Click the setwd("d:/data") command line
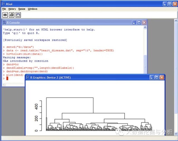Image resolution: width=178 pixels, height=141 pixels. point(19,47)
